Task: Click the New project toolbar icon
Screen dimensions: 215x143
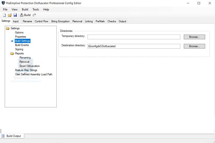Action: tap(4, 15)
